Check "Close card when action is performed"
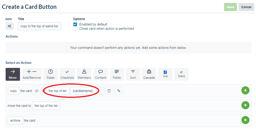 pos(75,29)
